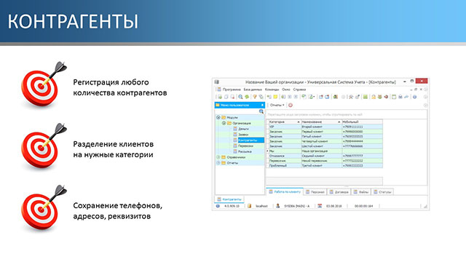Switch to the Персонал tab
The height and width of the screenshot is (262, 466).
click(315, 192)
